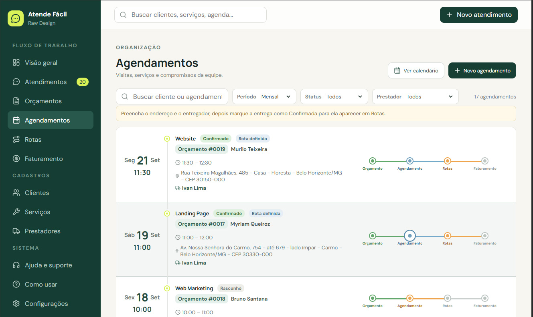The width and height of the screenshot is (533, 317).
Task: Click the highlighted Agendamento step in Landing Page row
Action: [x=410, y=236]
